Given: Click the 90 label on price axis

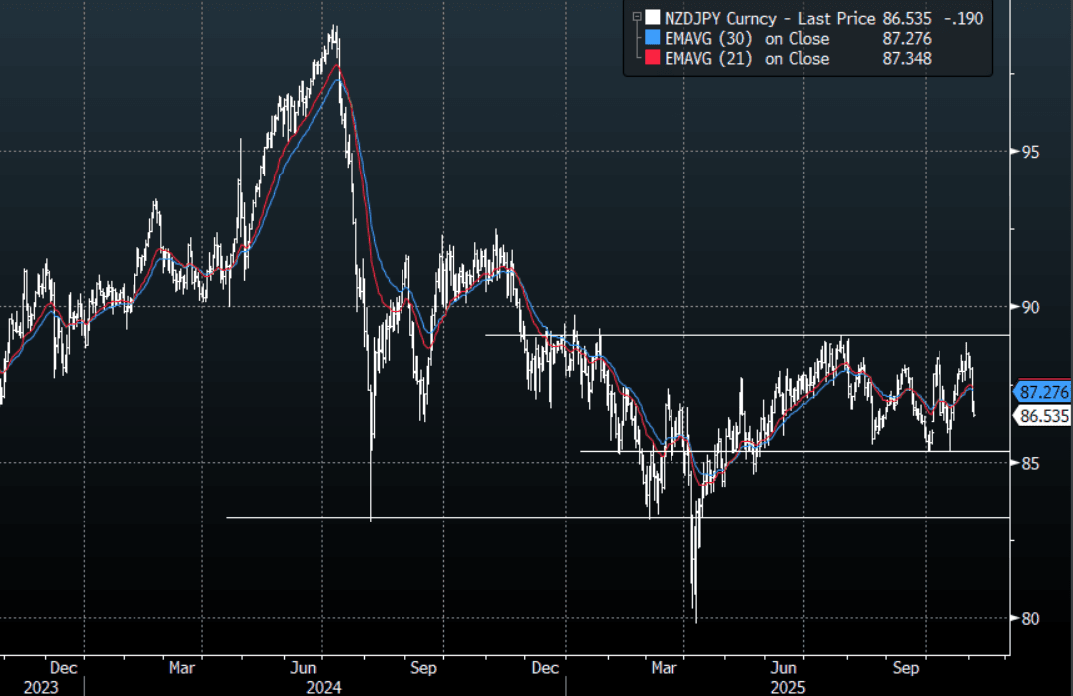Looking at the screenshot, I should click(1033, 307).
